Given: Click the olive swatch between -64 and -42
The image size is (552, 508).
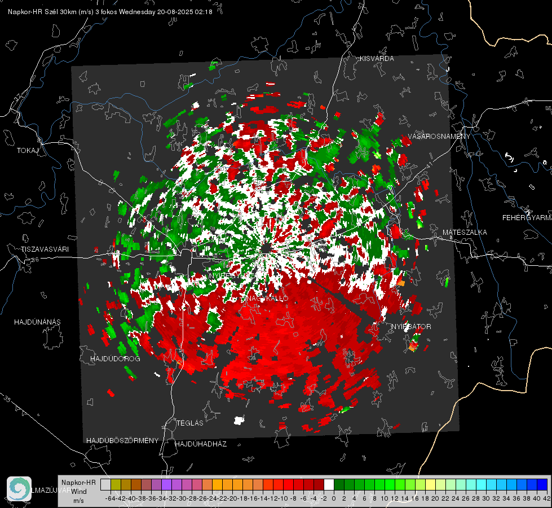Looking at the screenshot, I should tap(116, 484).
